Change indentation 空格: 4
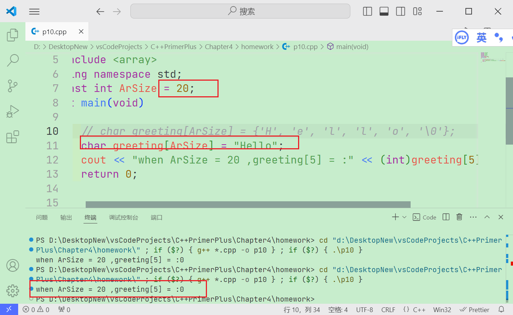513x315 pixels. click(338, 310)
